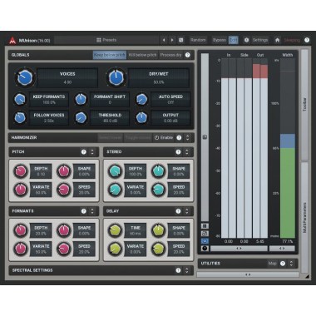Open the Pitch panel help icon

pos(84,152)
